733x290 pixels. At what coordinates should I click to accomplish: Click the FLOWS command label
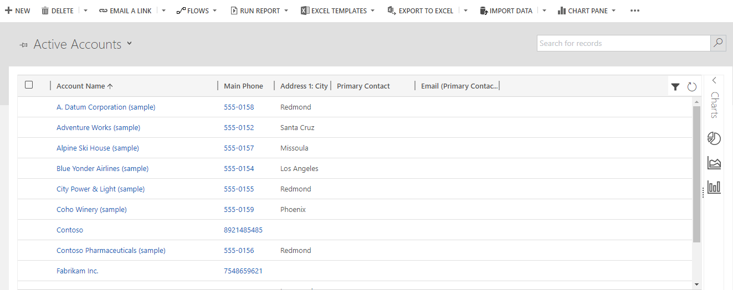(198, 11)
